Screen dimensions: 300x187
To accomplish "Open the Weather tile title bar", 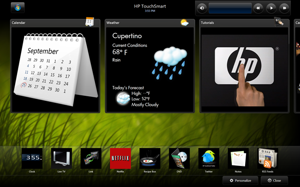I will pyautogui.click(x=150, y=23).
